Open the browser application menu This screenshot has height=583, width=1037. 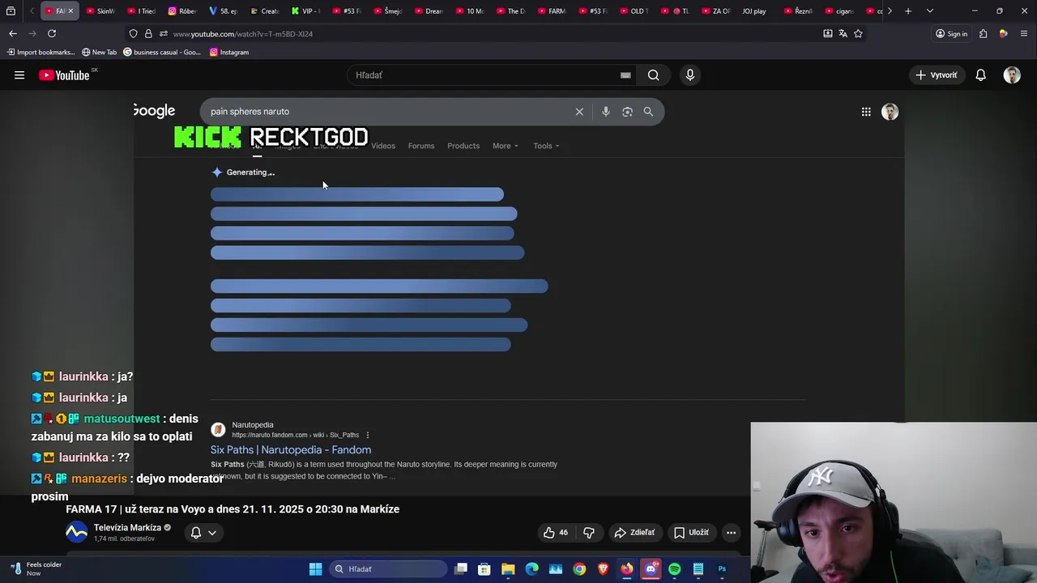point(1024,33)
